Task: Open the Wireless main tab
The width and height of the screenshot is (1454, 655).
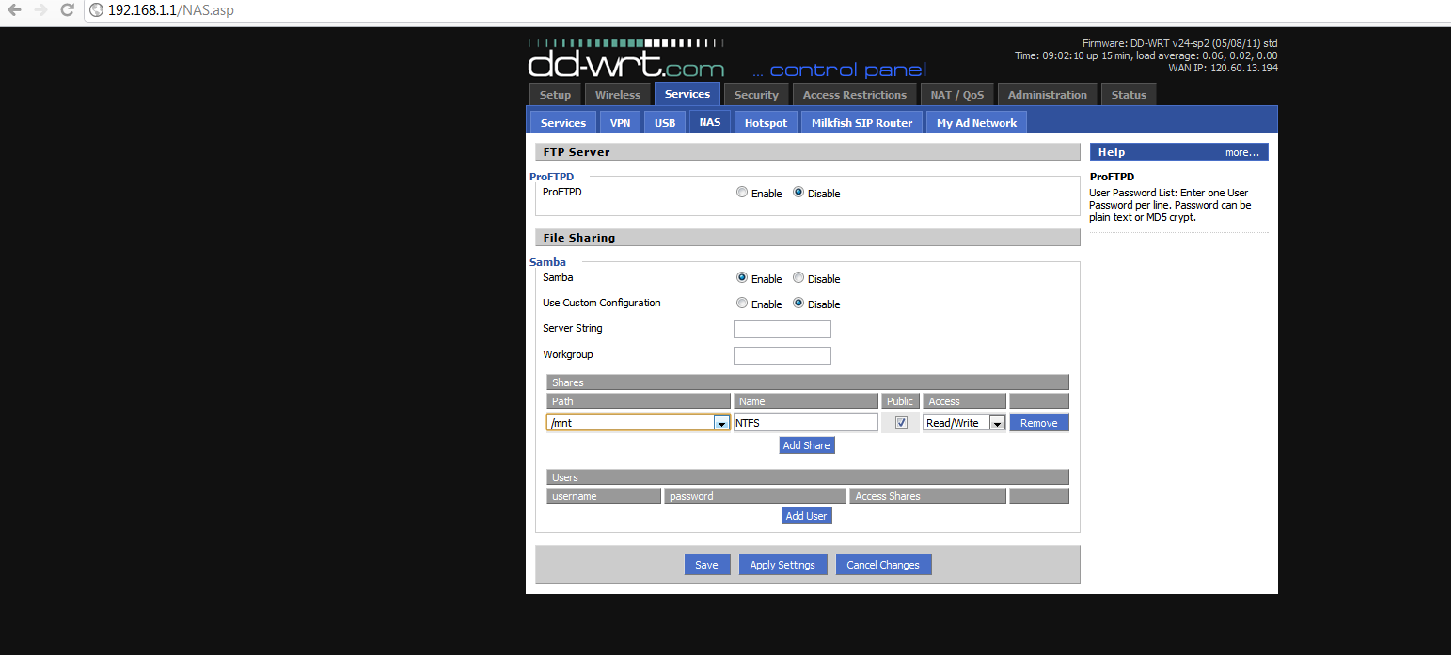Action: [618, 95]
